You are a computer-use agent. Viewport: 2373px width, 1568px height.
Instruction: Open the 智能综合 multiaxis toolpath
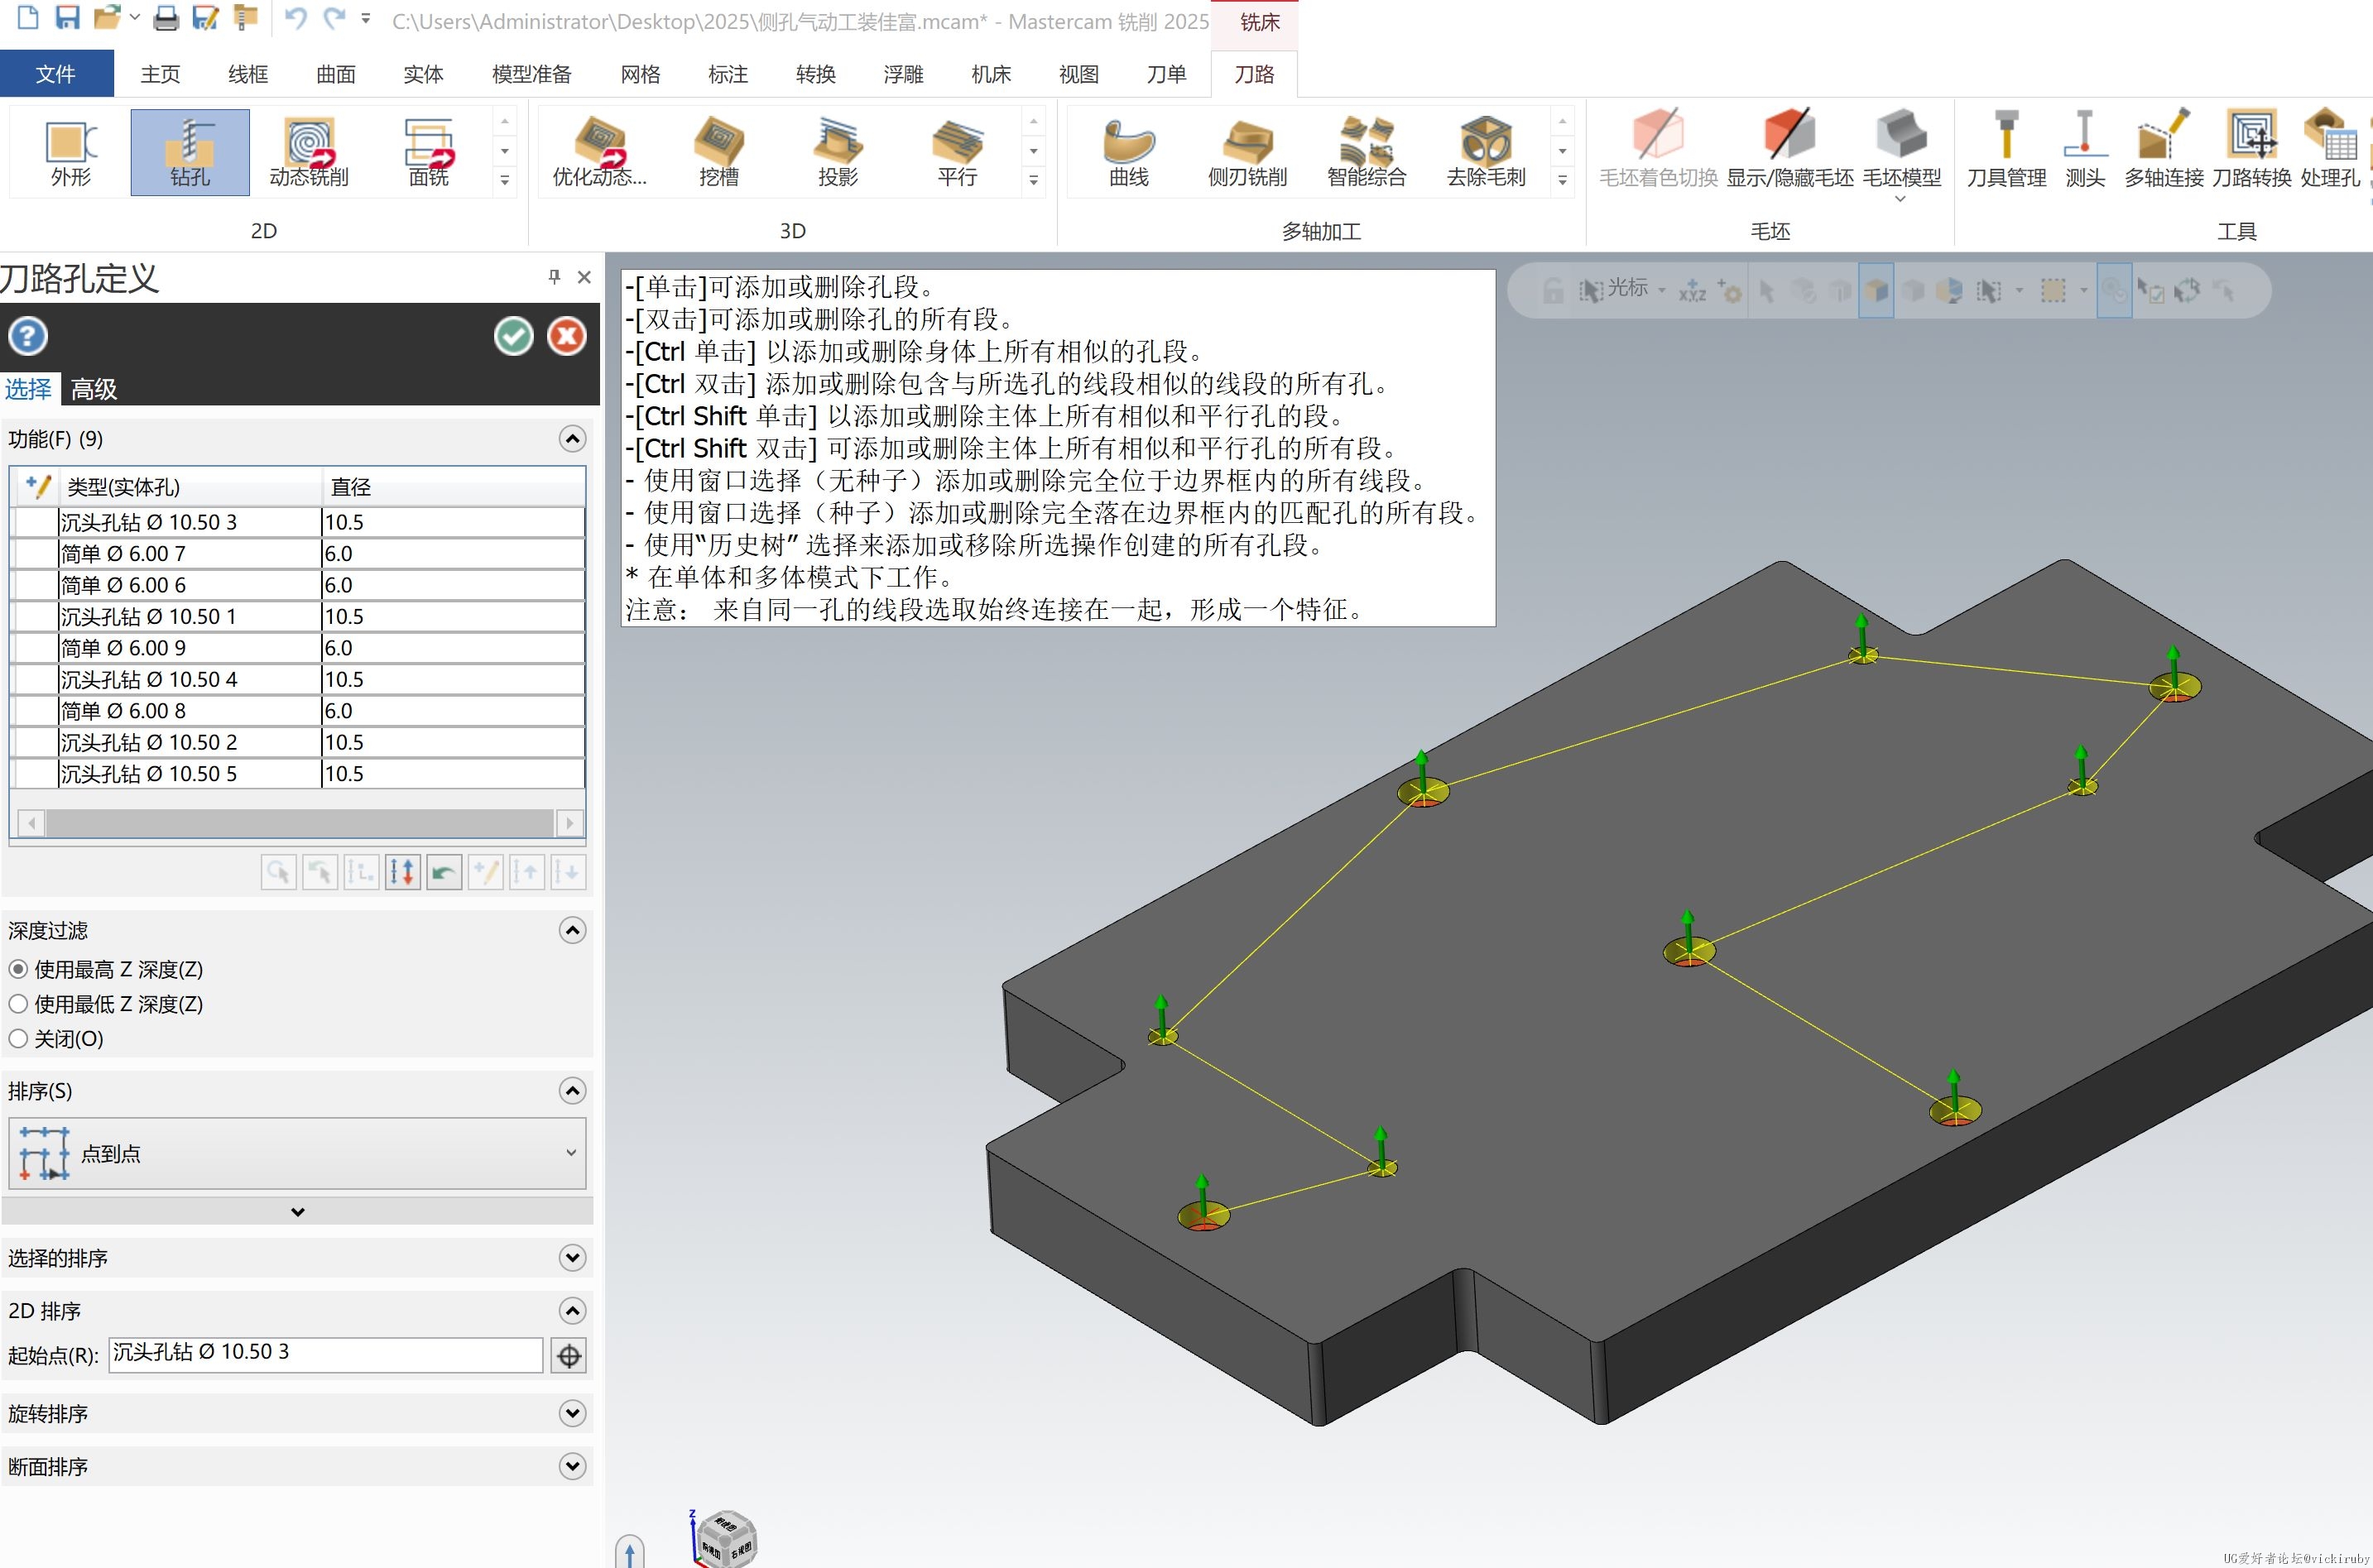(1366, 152)
